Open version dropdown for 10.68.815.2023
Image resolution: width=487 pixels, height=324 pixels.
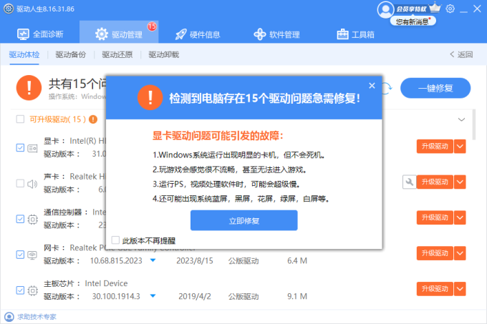pos(153,260)
